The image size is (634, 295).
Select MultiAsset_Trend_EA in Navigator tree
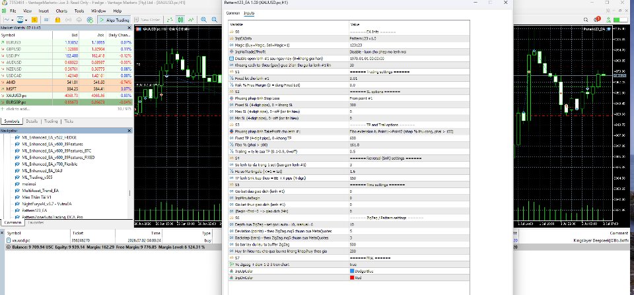[x=41, y=190]
